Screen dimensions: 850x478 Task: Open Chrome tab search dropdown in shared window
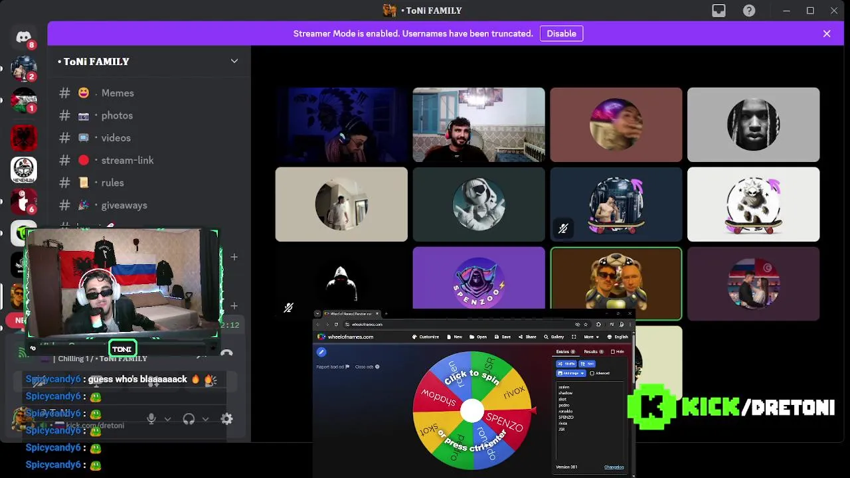pyautogui.click(x=317, y=313)
